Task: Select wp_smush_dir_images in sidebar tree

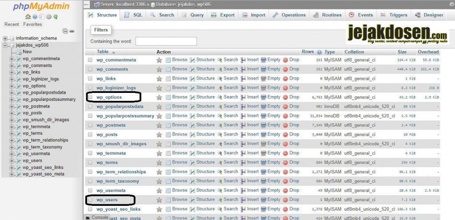Action: point(46,120)
